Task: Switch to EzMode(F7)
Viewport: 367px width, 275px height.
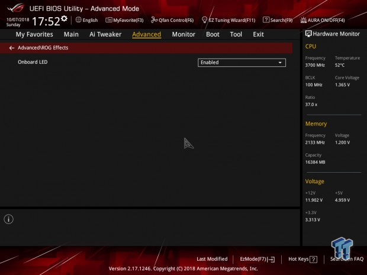Action: [257, 259]
